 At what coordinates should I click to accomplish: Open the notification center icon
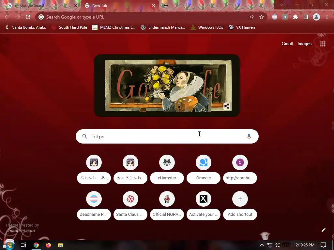[x=323, y=245]
